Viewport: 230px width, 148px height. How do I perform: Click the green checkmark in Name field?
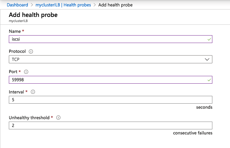click(x=209, y=39)
